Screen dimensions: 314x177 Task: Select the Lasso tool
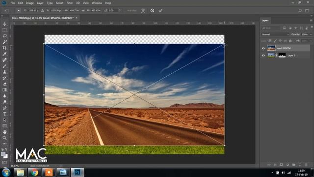point(4,36)
